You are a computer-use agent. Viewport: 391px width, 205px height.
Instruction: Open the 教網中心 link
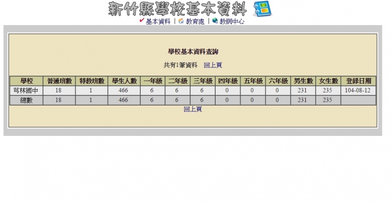pos(232,22)
